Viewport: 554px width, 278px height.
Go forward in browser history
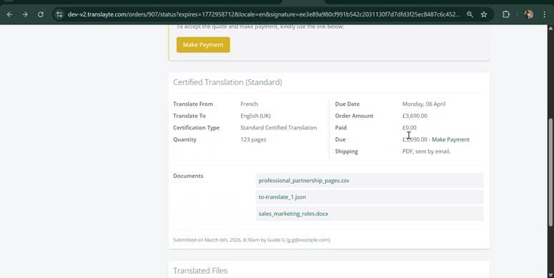[x=25, y=14]
